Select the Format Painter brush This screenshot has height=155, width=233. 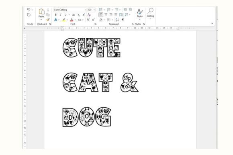click(x=48, y=20)
